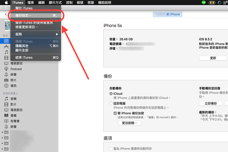The image size is (228, 152).
Task: Expand 服務 (Services) submenu arrow
Action: click(57, 34)
